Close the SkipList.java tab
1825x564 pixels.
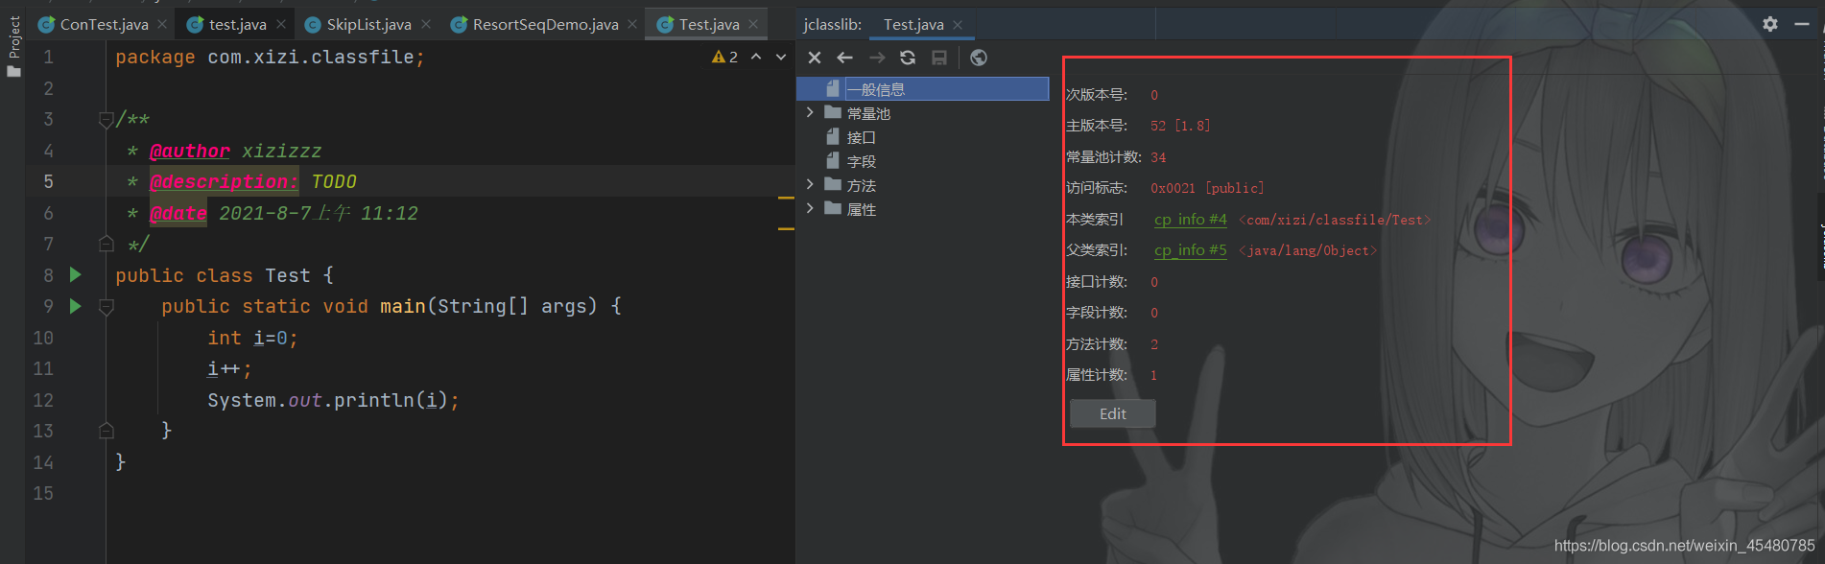click(x=426, y=24)
